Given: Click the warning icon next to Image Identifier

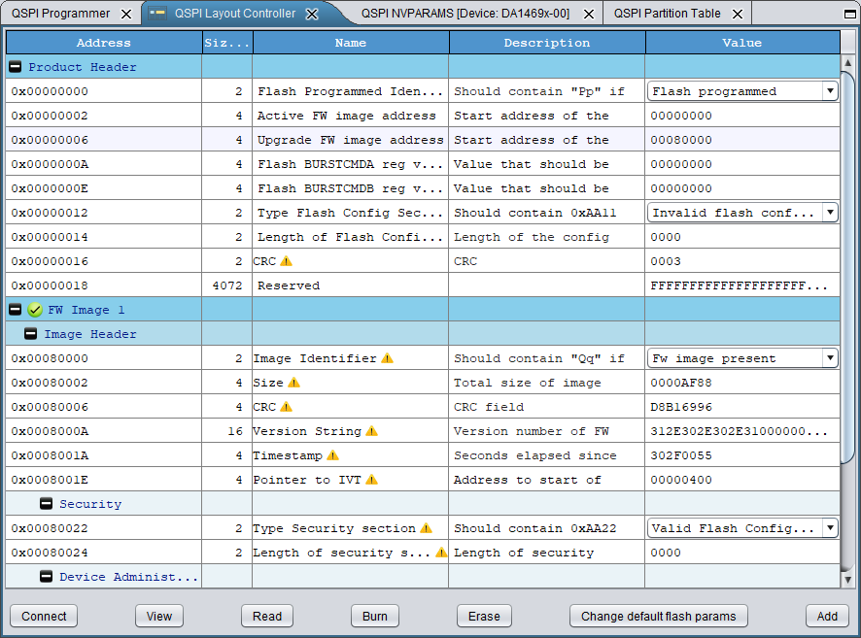Looking at the screenshot, I should point(387,358).
